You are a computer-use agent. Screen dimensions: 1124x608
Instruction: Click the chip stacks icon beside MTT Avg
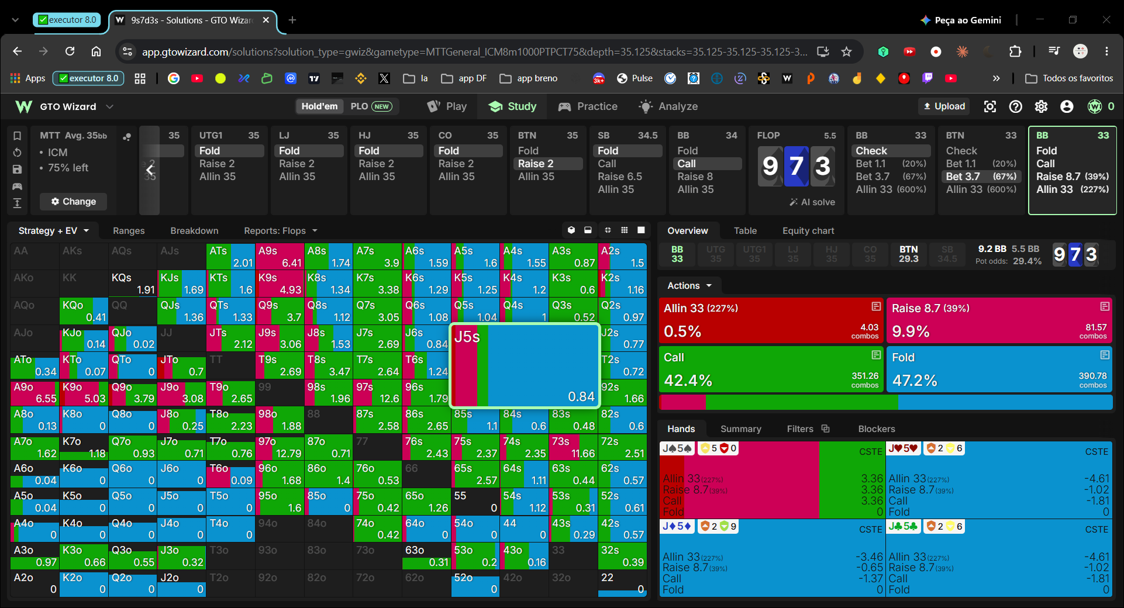pyautogui.click(x=127, y=137)
